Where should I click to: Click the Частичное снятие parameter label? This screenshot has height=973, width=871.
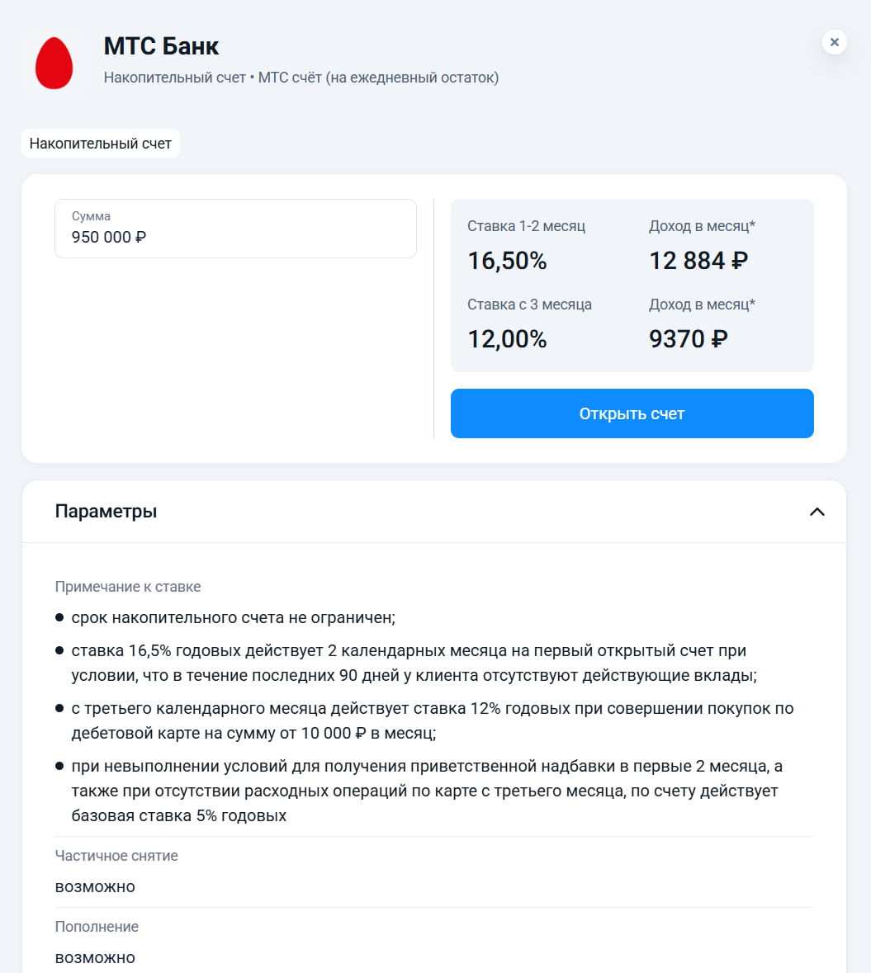pyautogui.click(x=116, y=856)
